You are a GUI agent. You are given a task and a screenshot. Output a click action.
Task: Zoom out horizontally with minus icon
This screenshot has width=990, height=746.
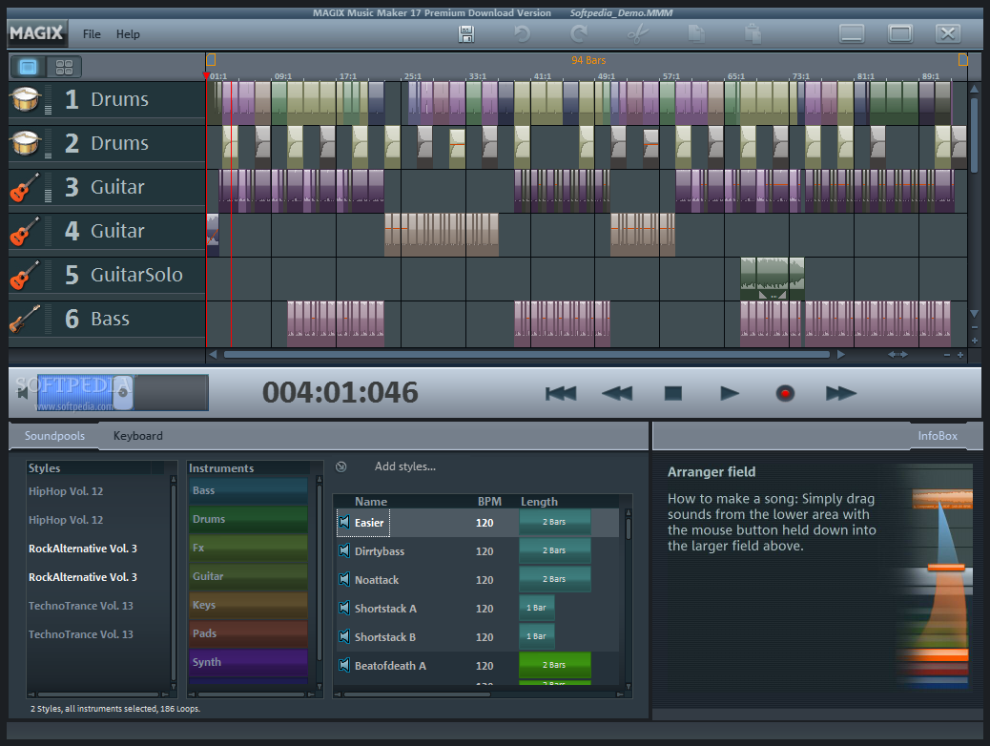[947, 355]
